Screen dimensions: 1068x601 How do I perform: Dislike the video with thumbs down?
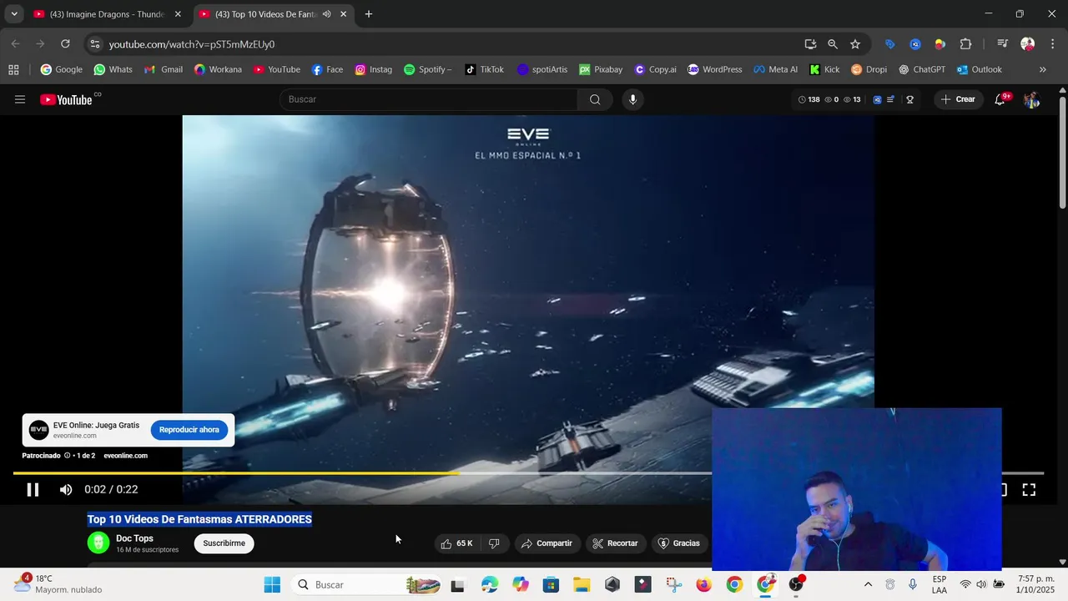[494, 543]
